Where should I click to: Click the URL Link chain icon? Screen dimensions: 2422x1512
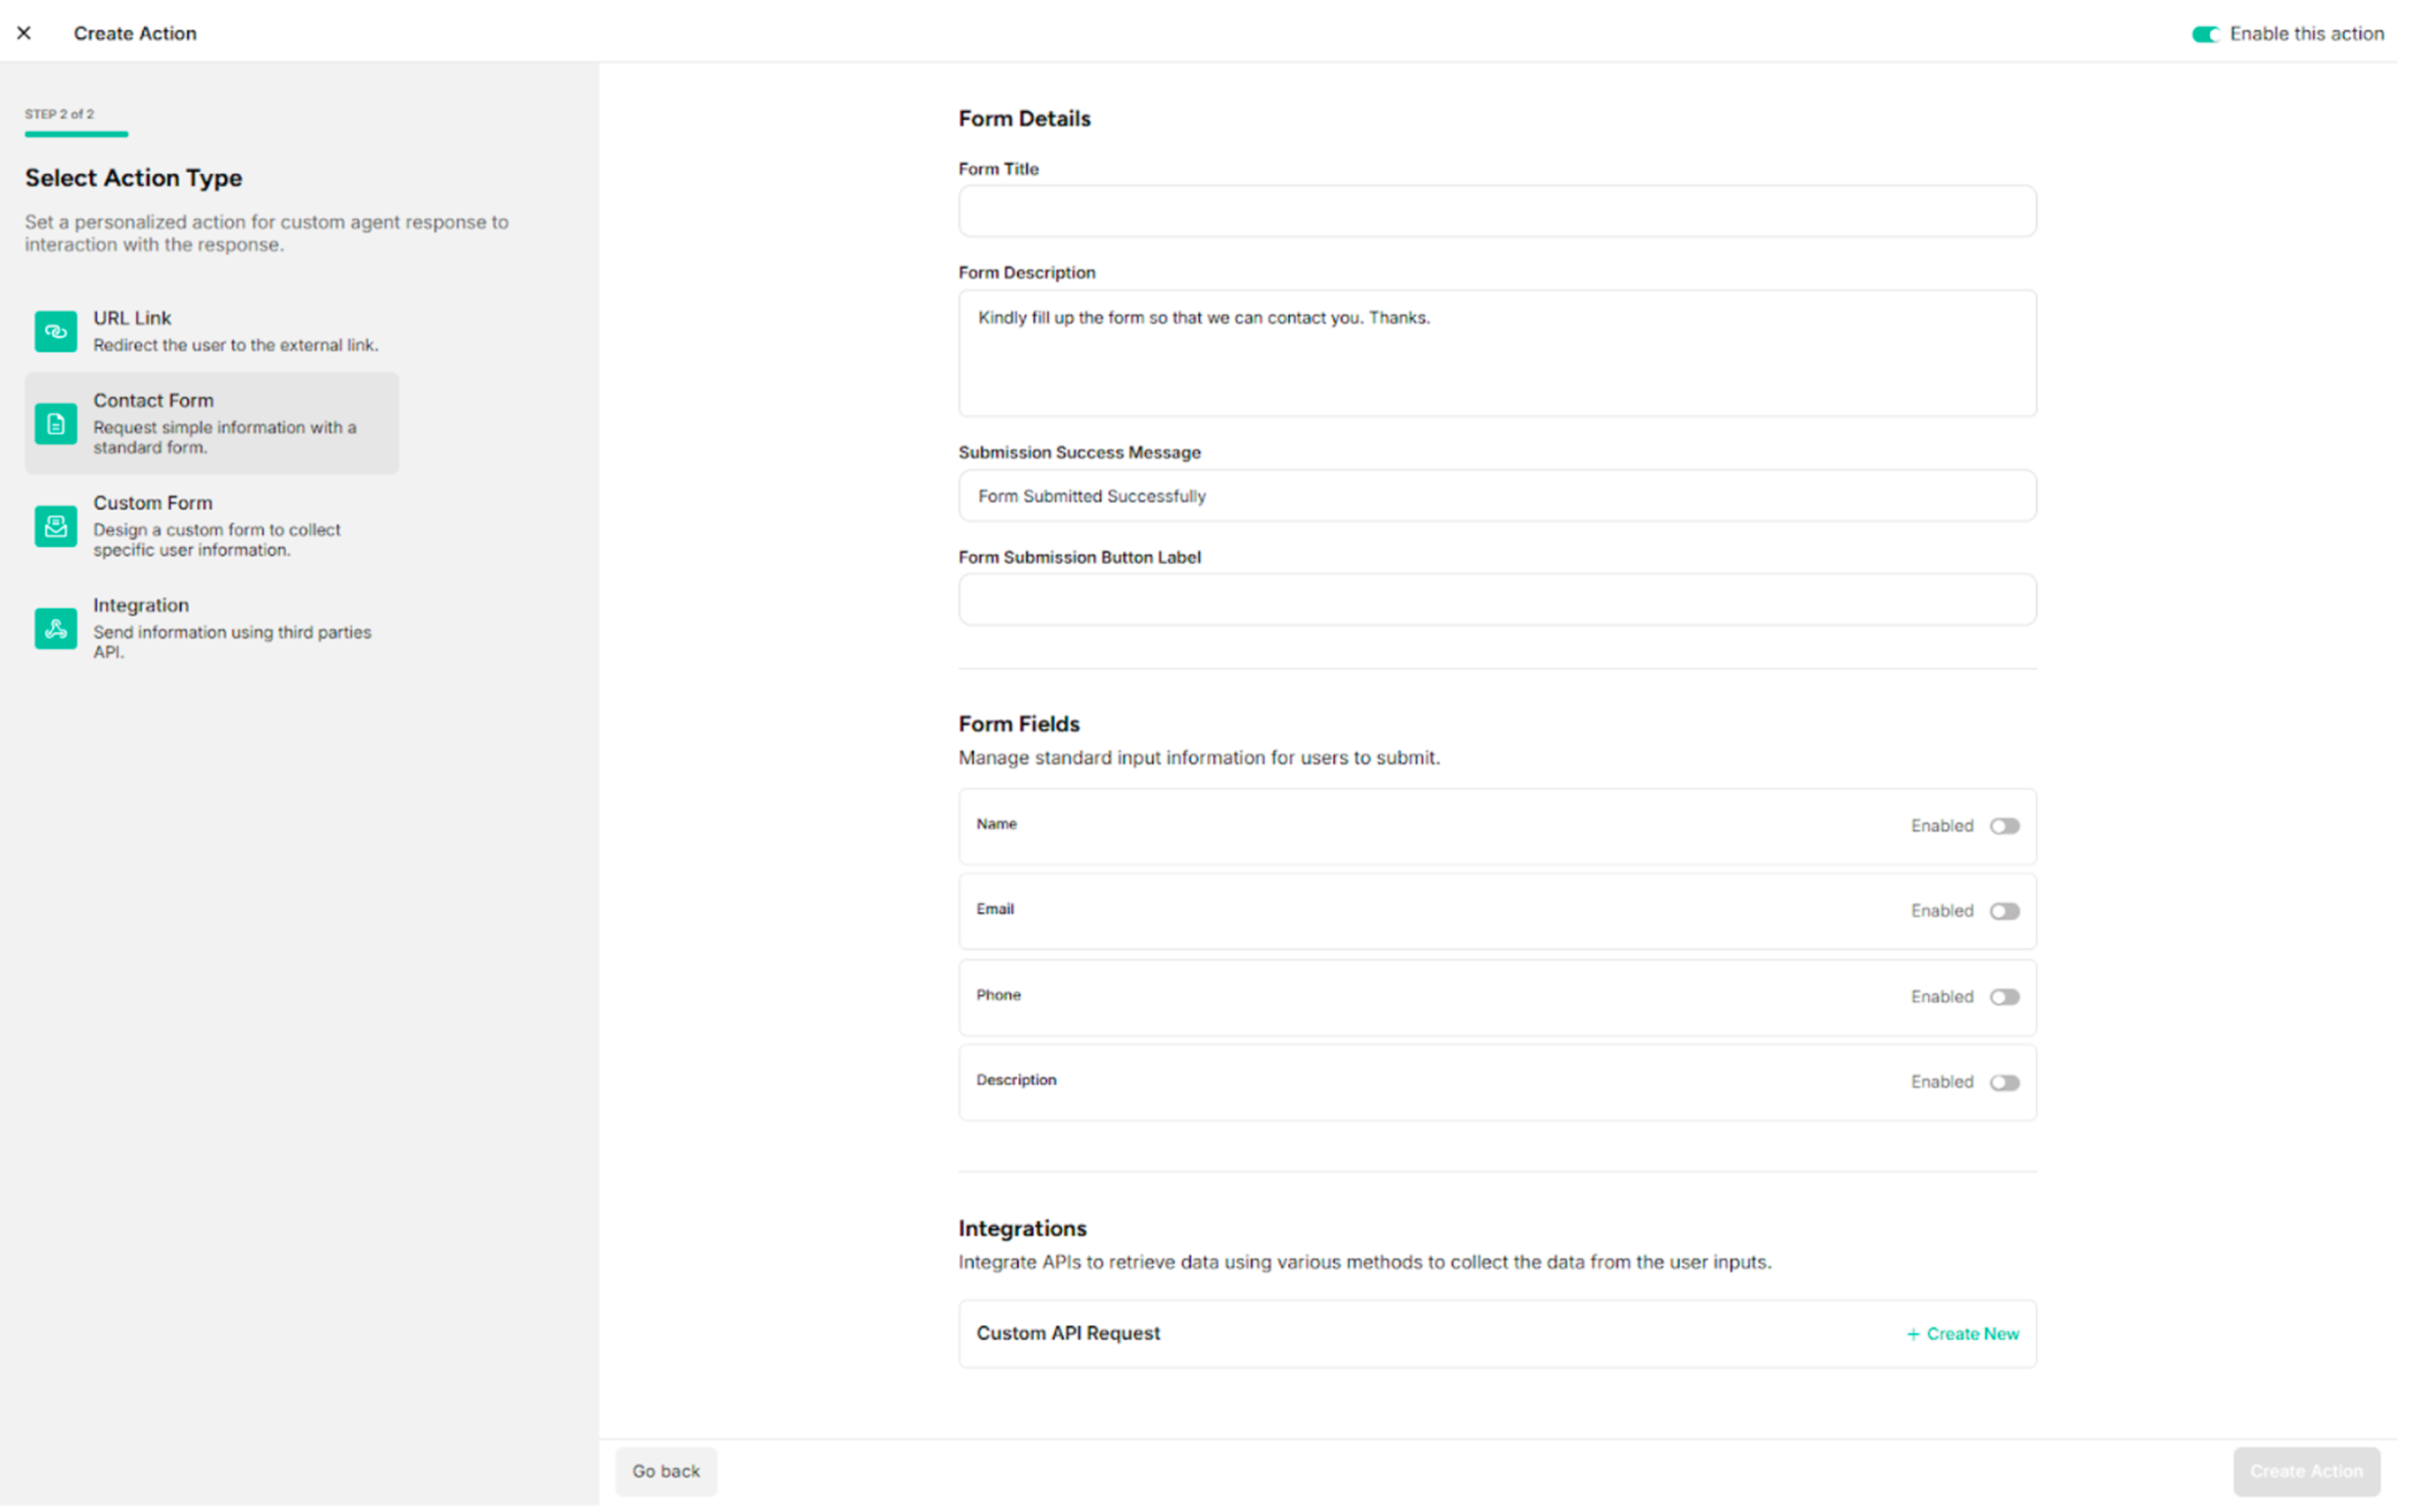56,331
